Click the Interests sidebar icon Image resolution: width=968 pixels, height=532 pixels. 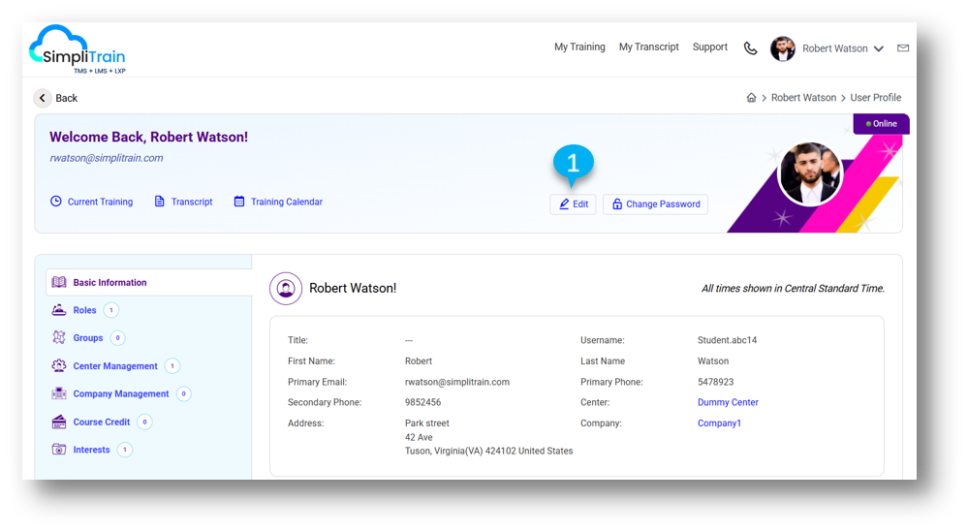(x=59, y=450)
